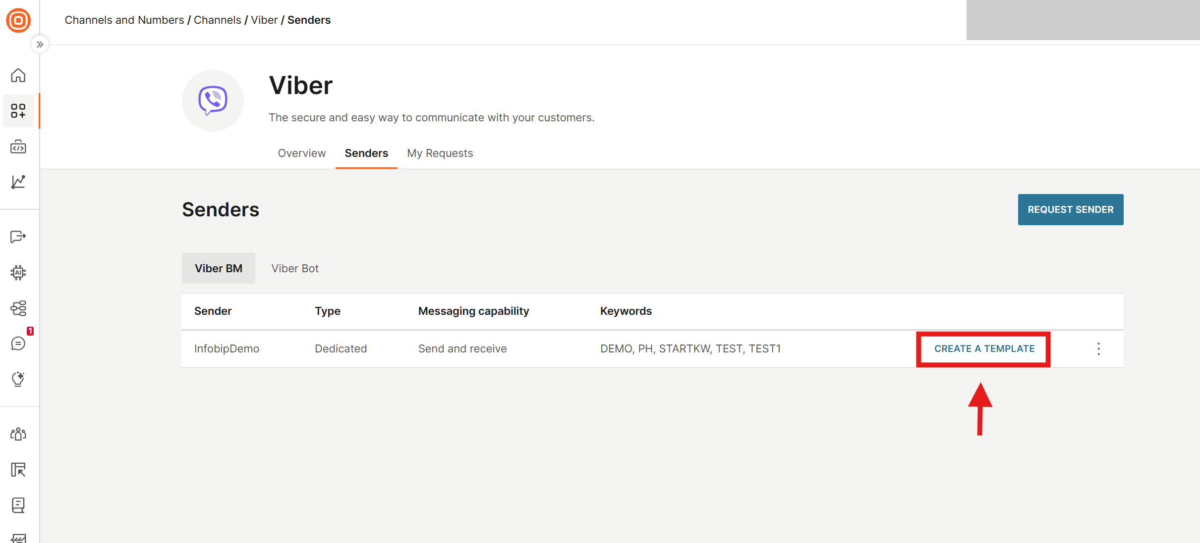Click the InfobipDemo sender name

point(227,348)
